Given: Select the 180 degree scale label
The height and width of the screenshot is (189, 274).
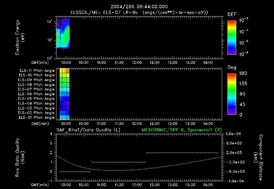Looking at the screenshot, I should tap(243, 73).
